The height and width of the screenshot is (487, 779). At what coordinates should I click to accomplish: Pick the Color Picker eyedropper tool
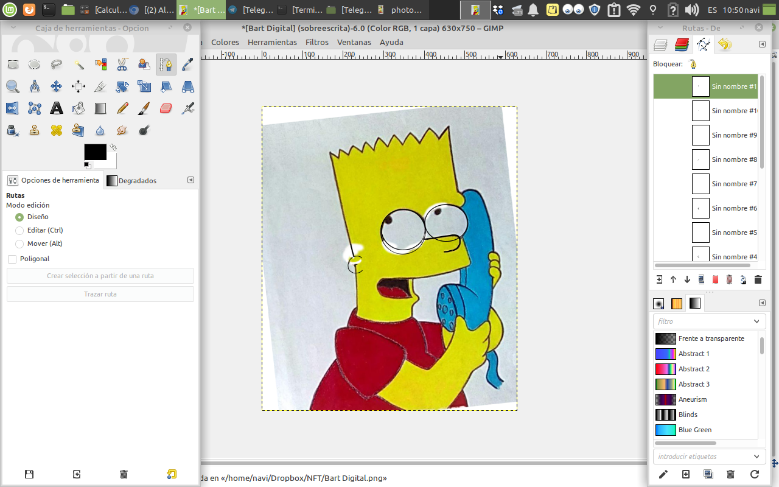click(x=188, y=65)
